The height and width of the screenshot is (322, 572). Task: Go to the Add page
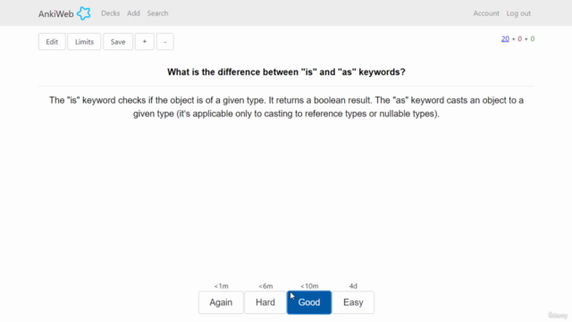click(x=133, y=13)
